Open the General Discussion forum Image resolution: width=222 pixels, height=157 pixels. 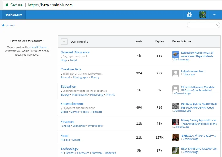click(75, 52)
